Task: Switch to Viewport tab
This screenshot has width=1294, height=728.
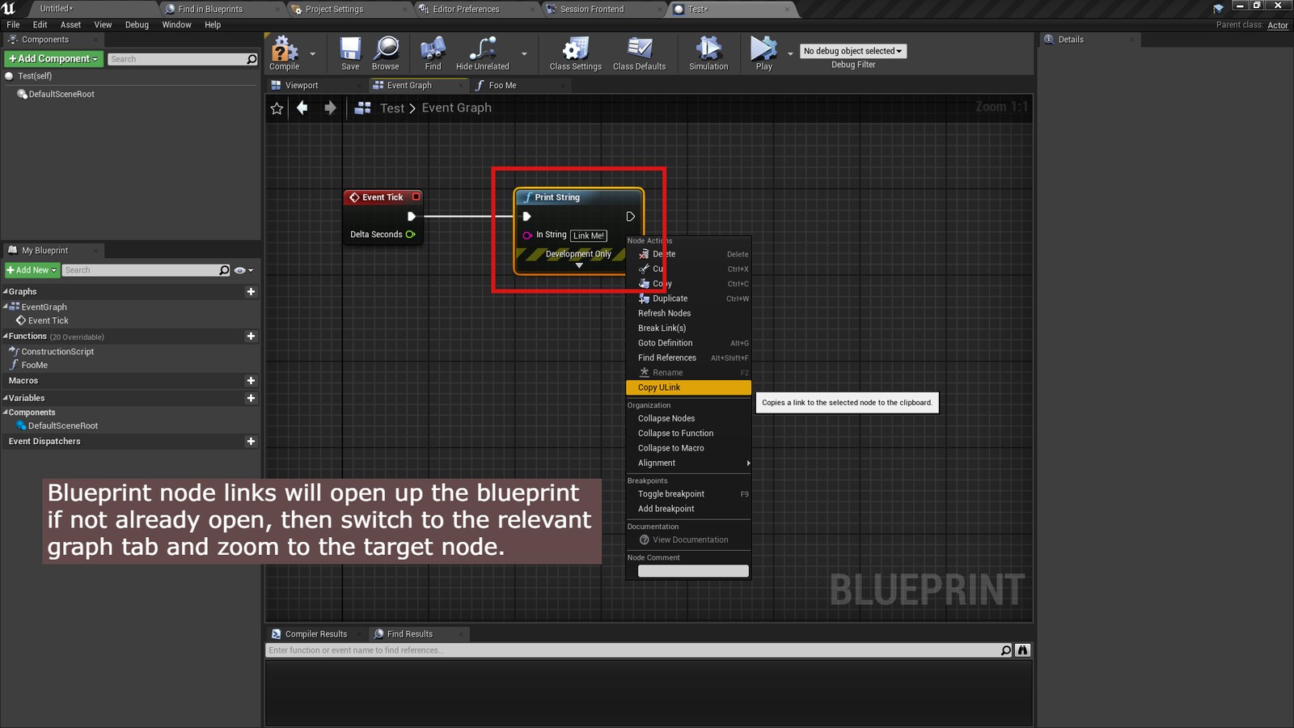Action: coord(302,85)
